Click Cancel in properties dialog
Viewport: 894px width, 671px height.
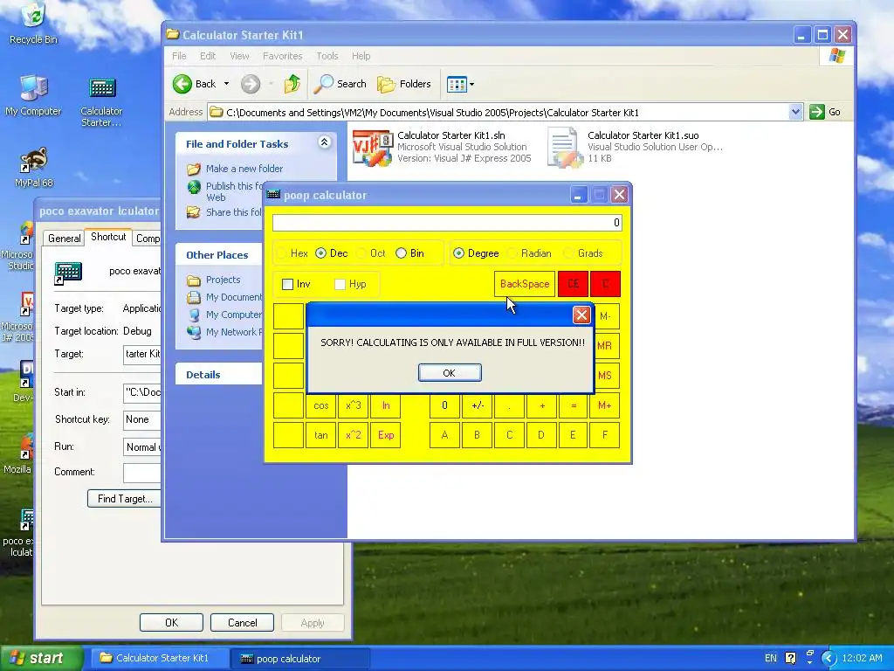point(243,622)
